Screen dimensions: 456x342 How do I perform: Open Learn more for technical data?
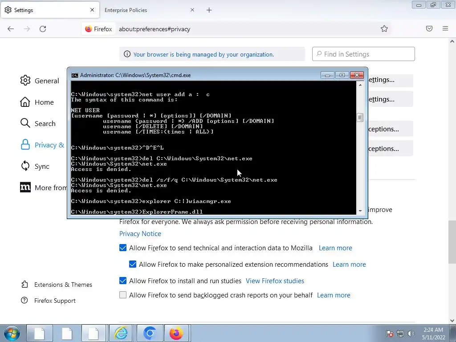click(335, 248)
